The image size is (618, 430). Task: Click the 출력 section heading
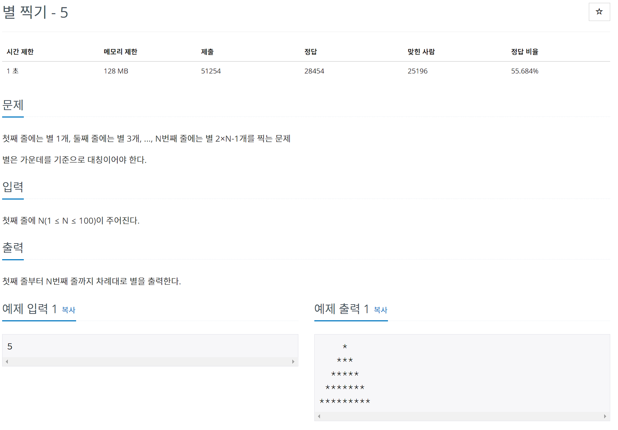13,247
